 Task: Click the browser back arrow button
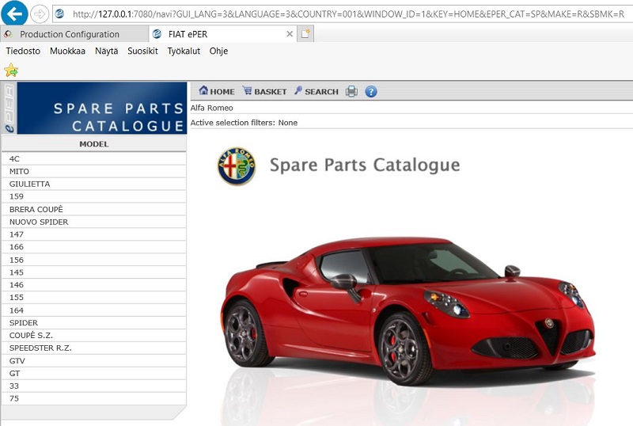[14, 13]
